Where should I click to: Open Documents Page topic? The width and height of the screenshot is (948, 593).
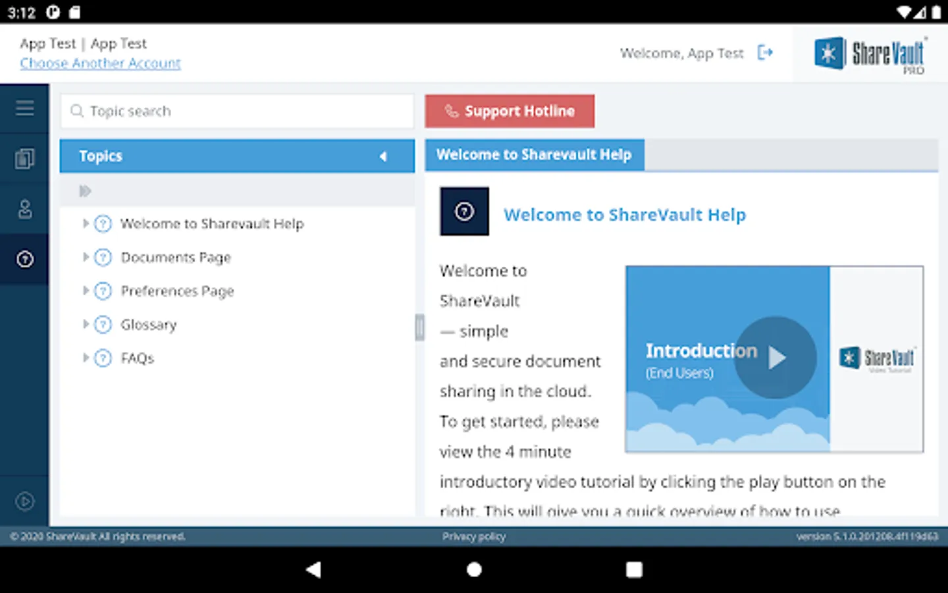coord(176,257)
